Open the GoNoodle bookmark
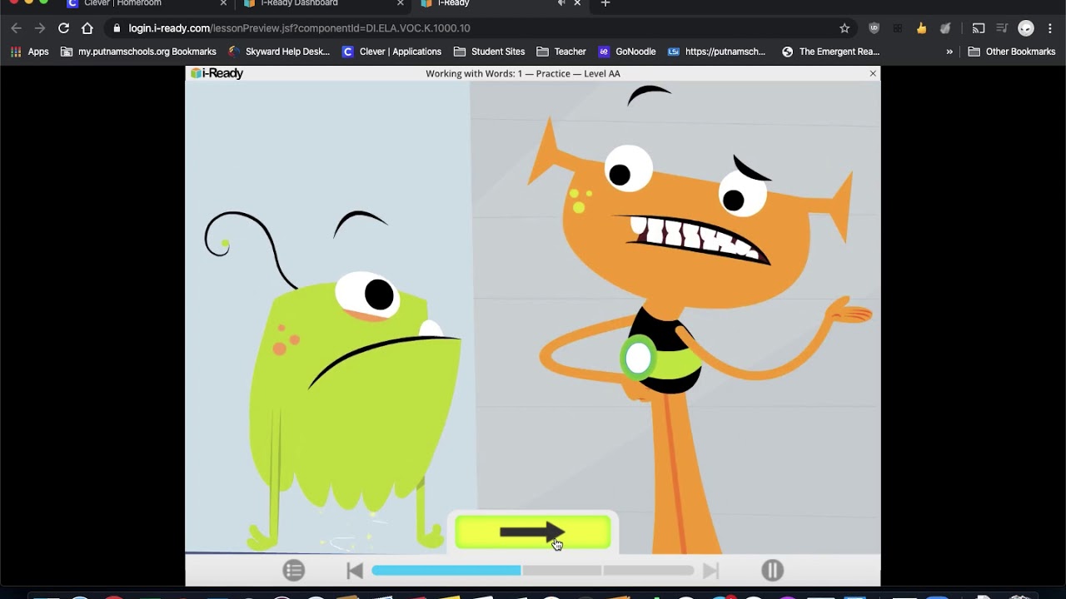Viewport: 1066px width, 599px height. [627, 52]
